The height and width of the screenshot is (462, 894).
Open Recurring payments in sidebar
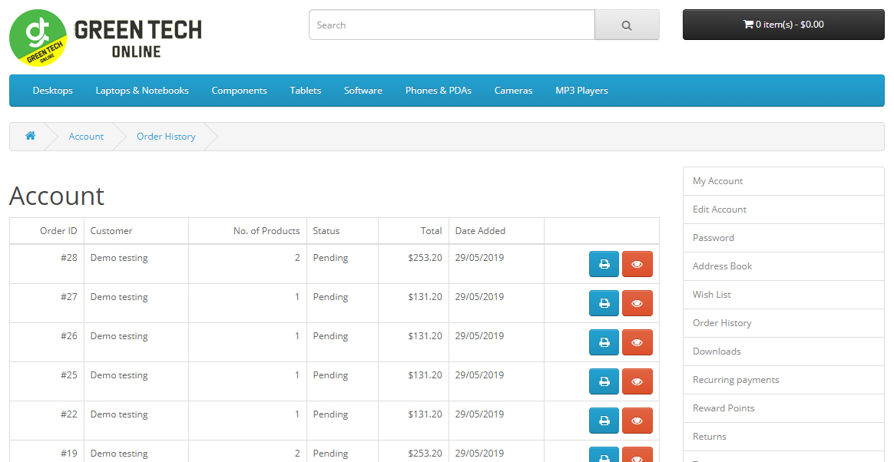[x=783, y=380]
